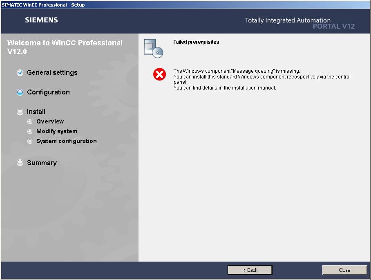
Task: Click the Back button
Action: click(x=250, y=270)
